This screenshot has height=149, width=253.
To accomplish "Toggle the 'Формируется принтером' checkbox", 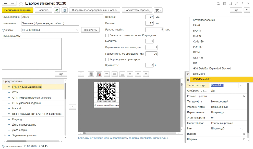I will (107, 59).
